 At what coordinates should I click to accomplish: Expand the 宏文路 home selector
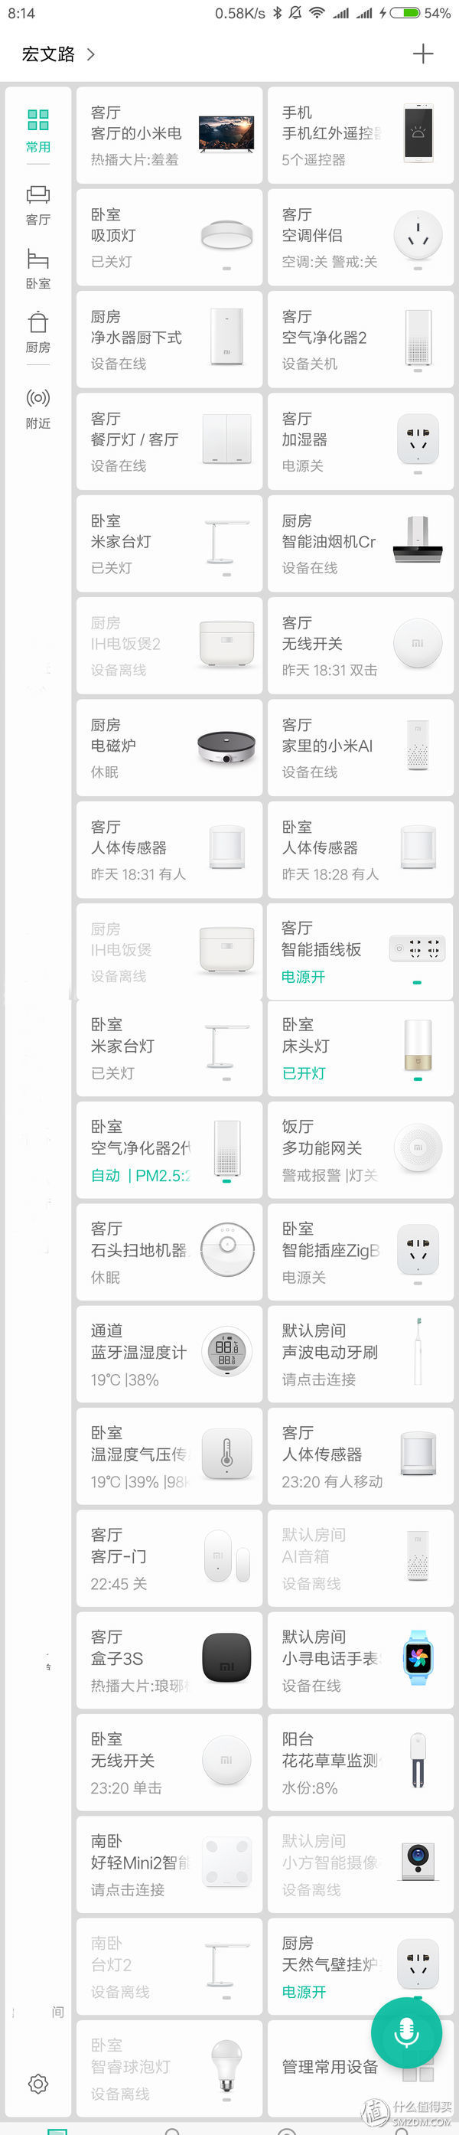coord(58,54)
